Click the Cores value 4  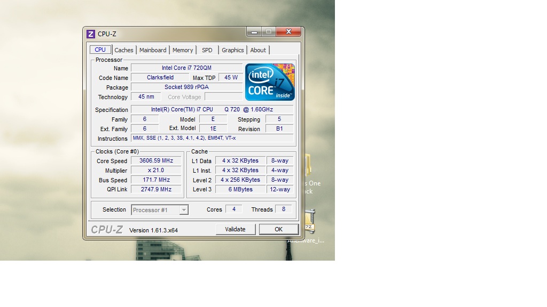[234, 209]
